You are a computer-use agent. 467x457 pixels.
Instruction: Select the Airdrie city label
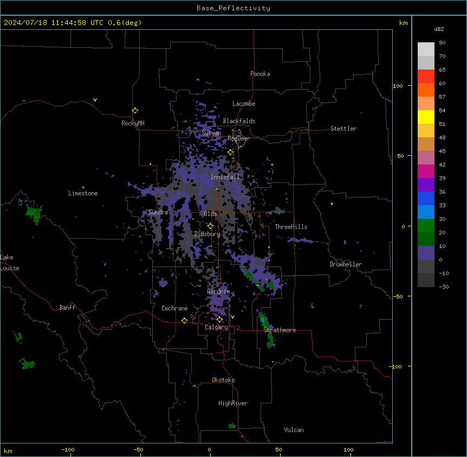[x=218, y=291]
